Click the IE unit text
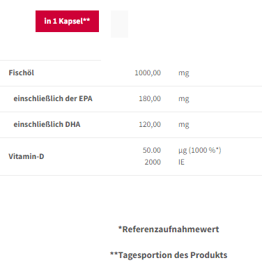 181,162
